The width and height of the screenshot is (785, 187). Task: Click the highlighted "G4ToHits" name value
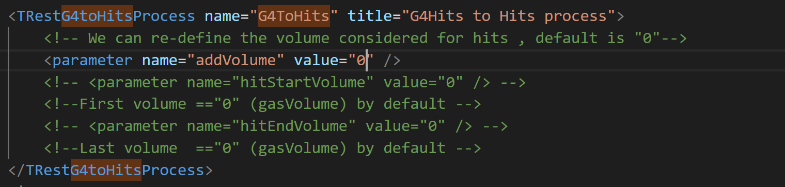coord(293,16)
